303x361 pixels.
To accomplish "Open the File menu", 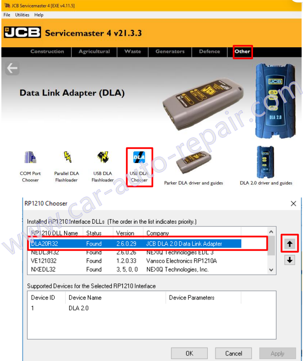I will point(7,15).
